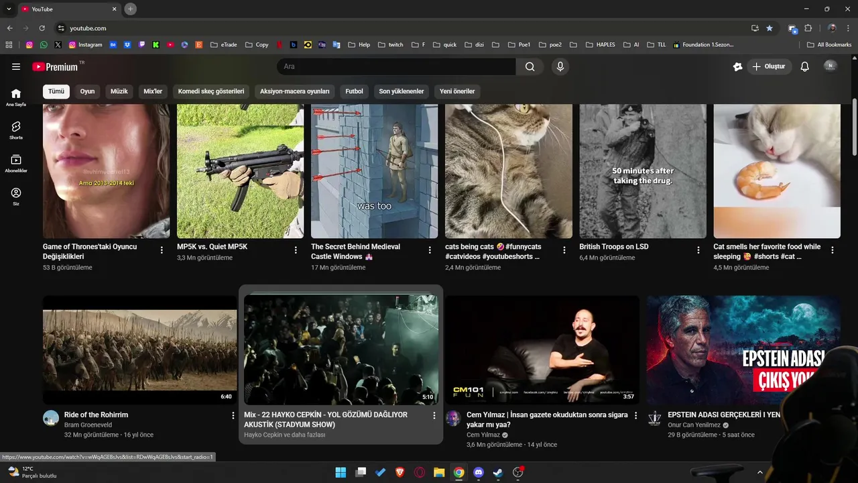This screenshot has width=858, height=483.
Task: Open options for MP5K vs. Quiet MP5K
Action: [296, 250]
